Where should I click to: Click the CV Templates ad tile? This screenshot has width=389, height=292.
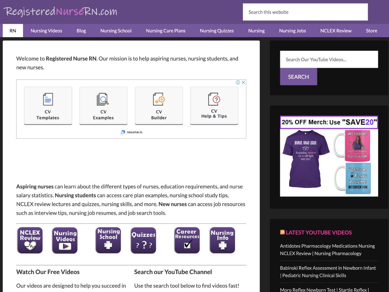48,106
